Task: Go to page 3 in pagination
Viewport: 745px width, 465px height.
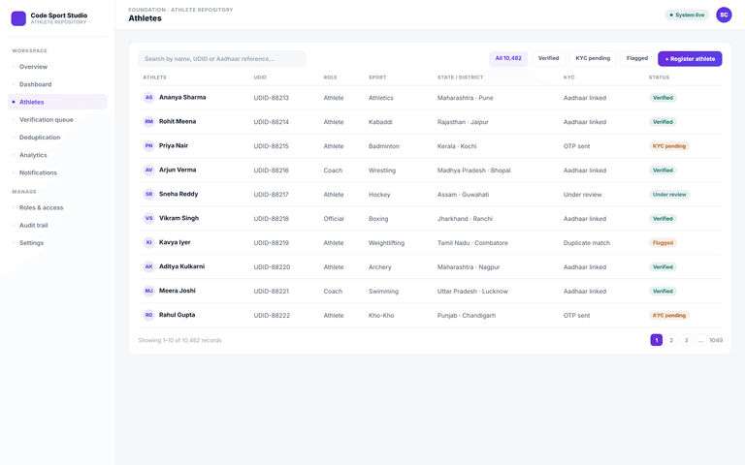Action: click(x=686, y=340)
